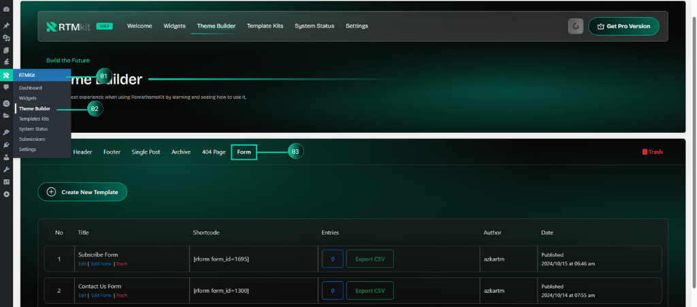Open Tools via the wrench sidebar icon
Screen dimensions: 697x307
[x=6, y=169]
